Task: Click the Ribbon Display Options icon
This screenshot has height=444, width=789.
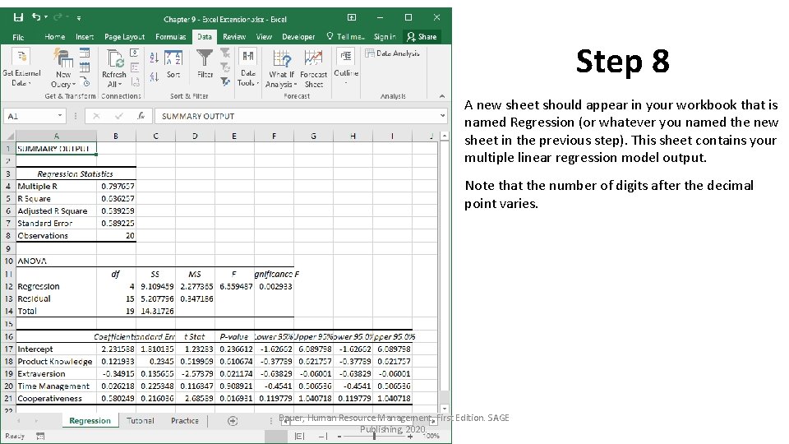Action: point(352,17)
